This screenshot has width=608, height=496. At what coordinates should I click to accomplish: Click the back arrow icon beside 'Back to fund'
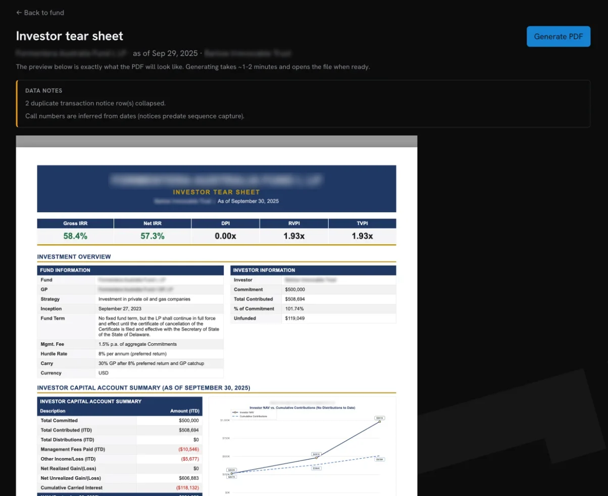click(19, 13)
